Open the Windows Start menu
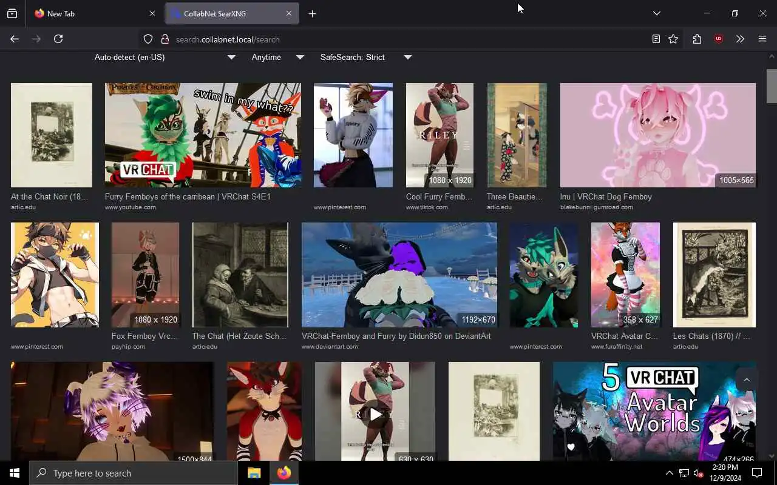 point(15,473)
